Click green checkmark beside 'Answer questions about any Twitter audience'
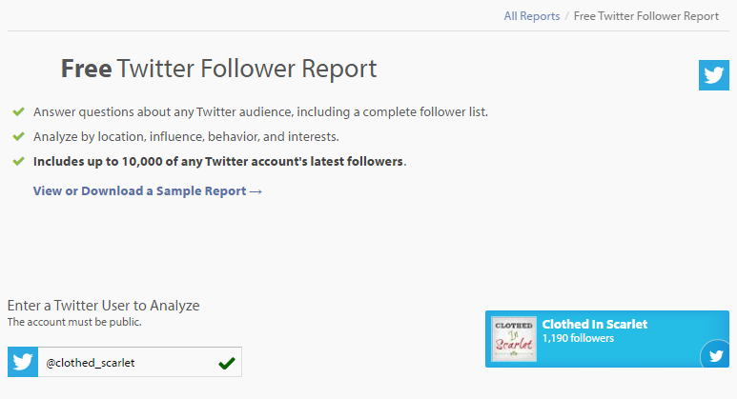This screenshot has width=737, height=399. point(18,111)
